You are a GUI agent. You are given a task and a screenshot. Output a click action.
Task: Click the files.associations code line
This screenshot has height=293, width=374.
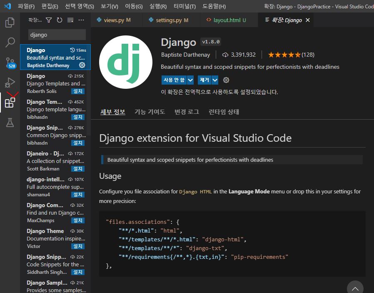142,222
